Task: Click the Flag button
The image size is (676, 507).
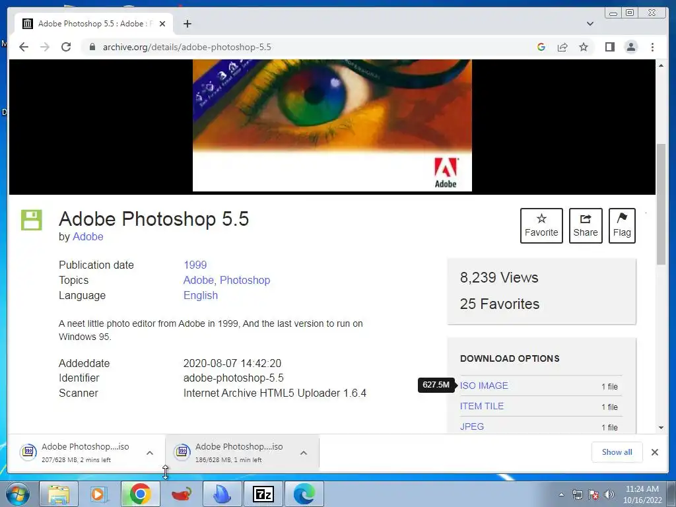Action: tap(622, 226)
